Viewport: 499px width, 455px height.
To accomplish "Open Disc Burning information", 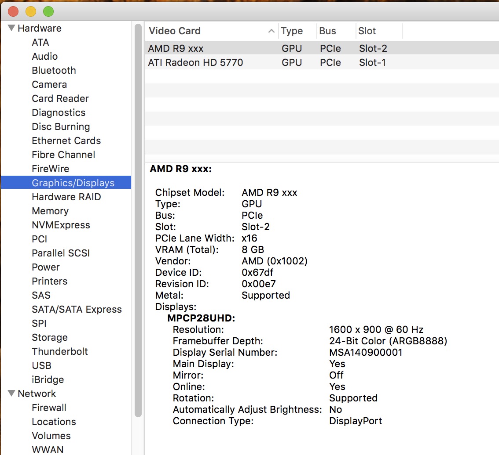I will pyautogui.click(x=61, y=126).
